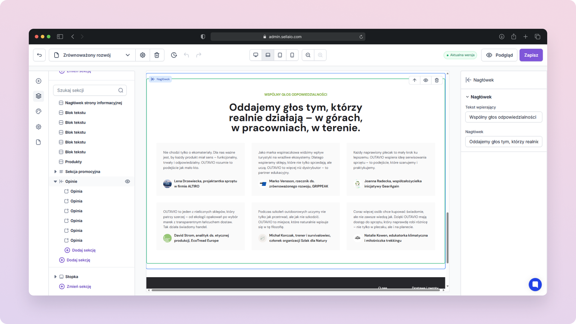
Task: Open the pages document icon in sidebar
Action: point(38,142)
